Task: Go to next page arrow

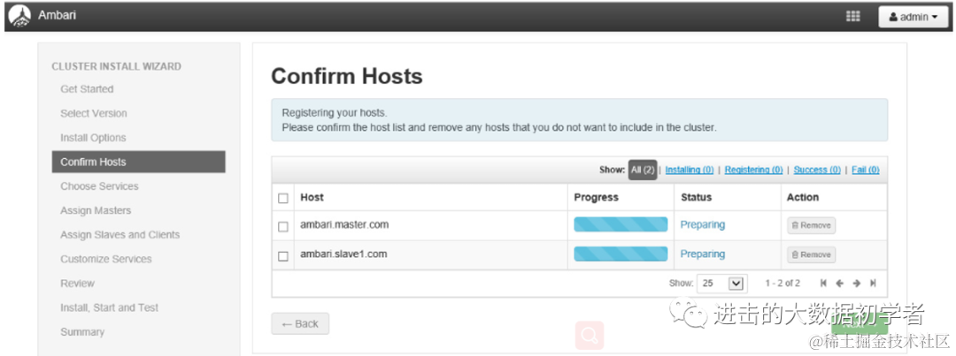Action: tap(857, 283)
